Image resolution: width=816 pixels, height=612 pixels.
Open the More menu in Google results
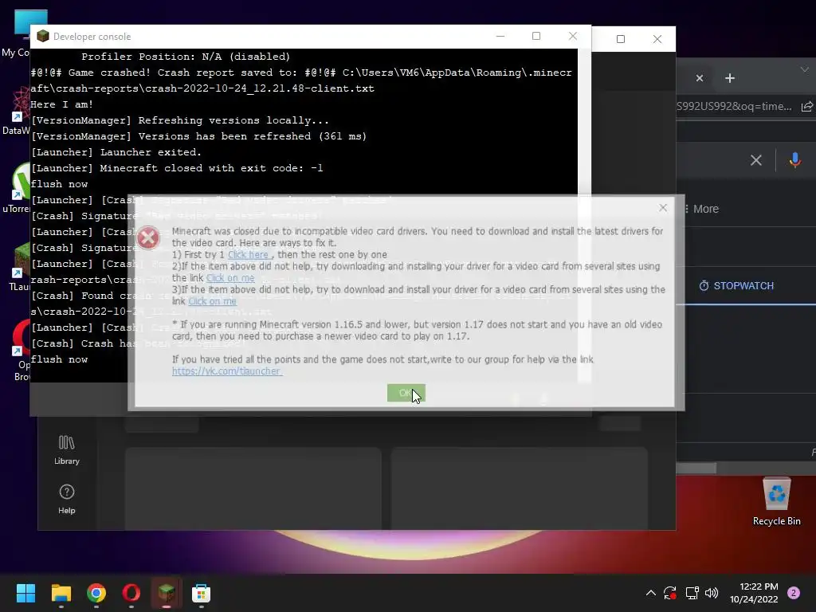click(701, 209)
